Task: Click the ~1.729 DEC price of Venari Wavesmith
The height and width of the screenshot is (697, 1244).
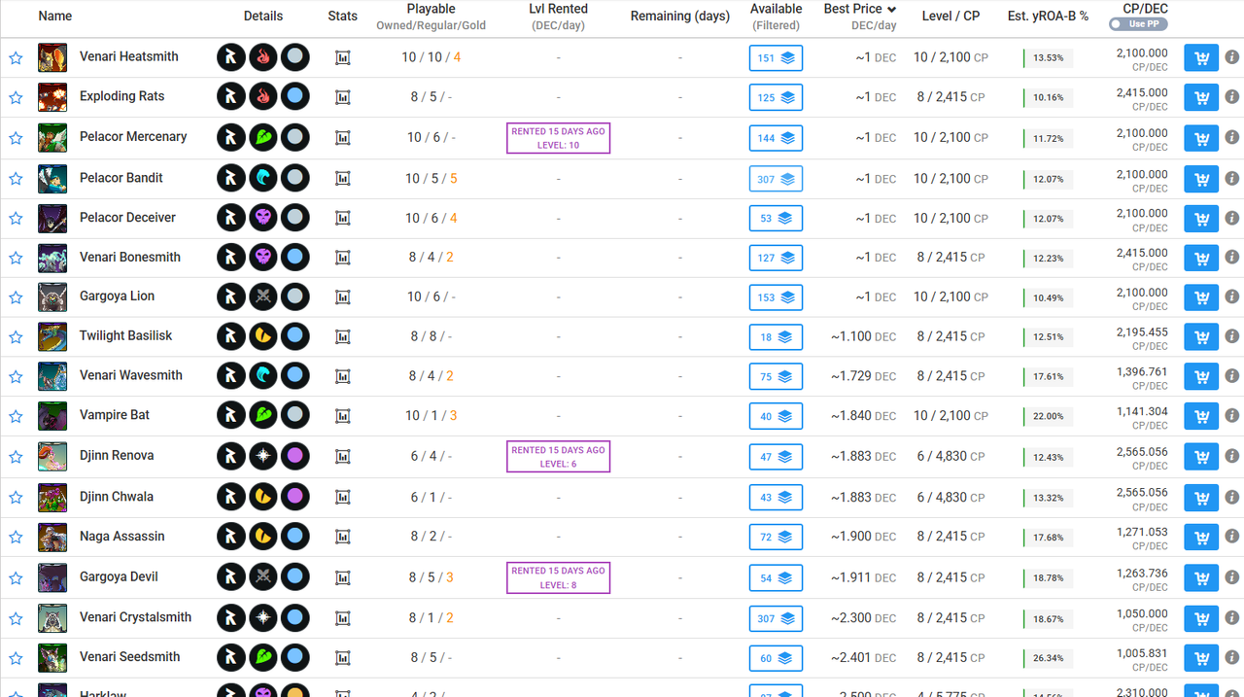Action: 864,376
